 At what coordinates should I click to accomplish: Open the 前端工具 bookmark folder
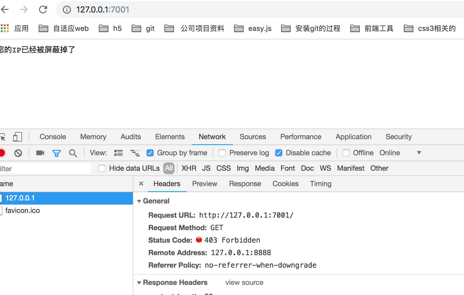pos(372,29)
